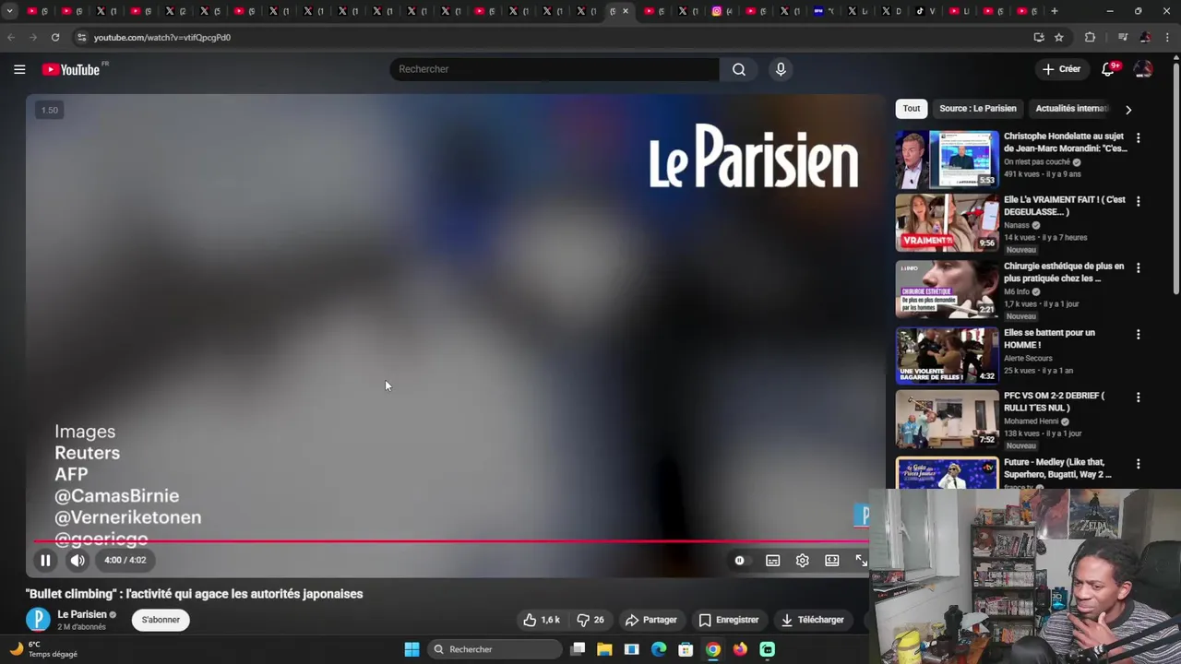
Task: Start voice search with the microphone
Action: 781,69
